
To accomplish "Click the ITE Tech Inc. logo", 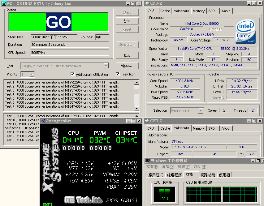I will [x=83, y=200].
